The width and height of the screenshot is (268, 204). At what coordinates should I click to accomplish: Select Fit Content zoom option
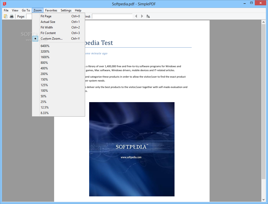pyautogui.click(x=58, y=33)
